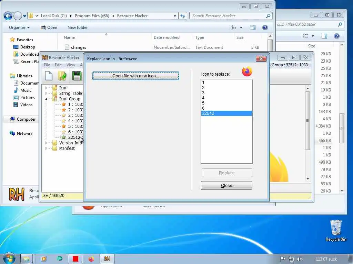353x264 pixels.
Task: Select icon group 4 : 1033 star item
Action: point(73,121)
